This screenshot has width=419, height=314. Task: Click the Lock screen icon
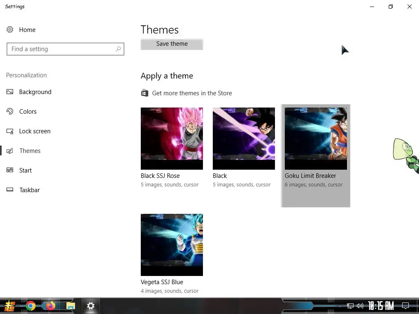10,131
